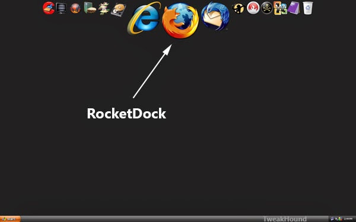The width and height of the screenshot is (356, 222).
Task: Open the green book with sandwich icon
Action: point(90,8)
